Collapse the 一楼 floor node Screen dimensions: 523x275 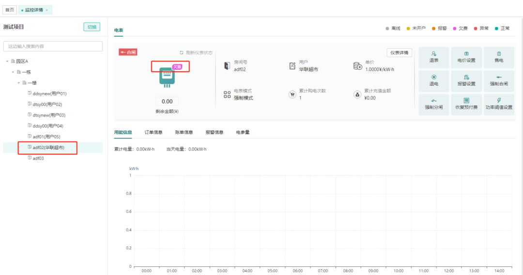[19, 83]
